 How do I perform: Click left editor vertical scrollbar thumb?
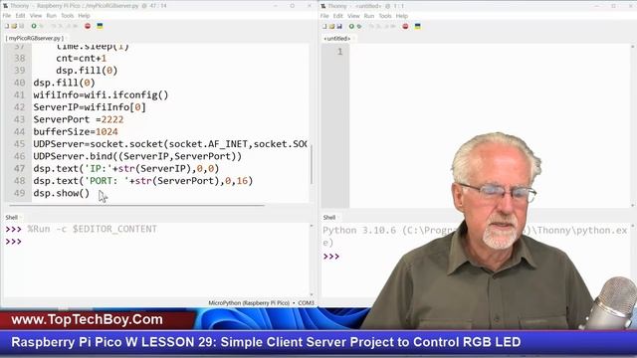[312, 163]
